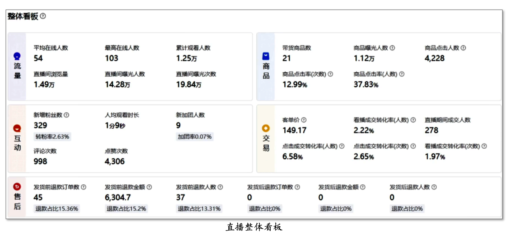
Task: Click help icon next to 商品曝光人数
Action: 392,48
